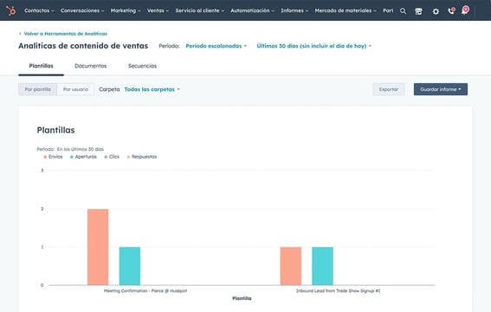Image resolution: width=491 pixels, height=312 pixels.
Task: Switch to the Secuencias tab
Action: (x=142, y=66)
